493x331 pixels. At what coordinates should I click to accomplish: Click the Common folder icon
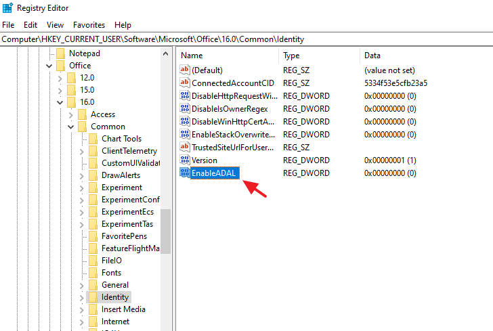pos(82,127)
